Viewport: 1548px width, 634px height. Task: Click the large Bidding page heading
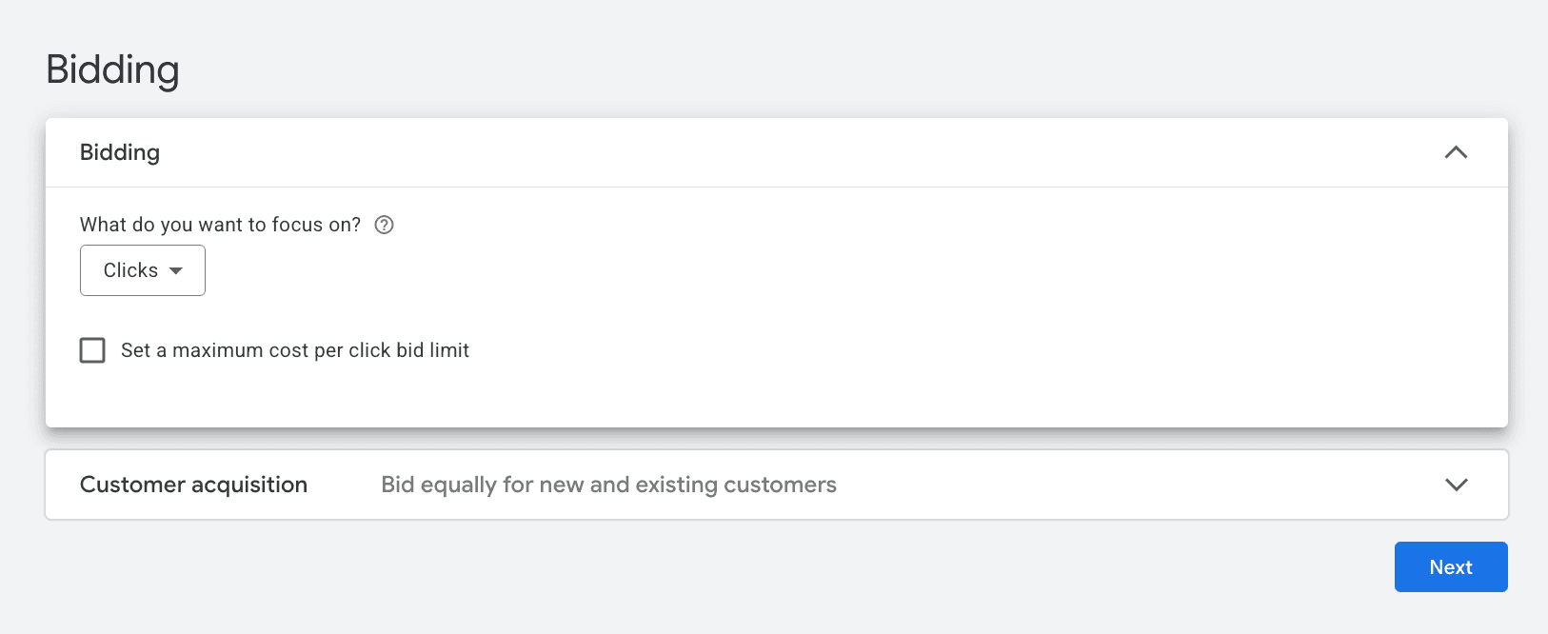(x=112, y=69)
